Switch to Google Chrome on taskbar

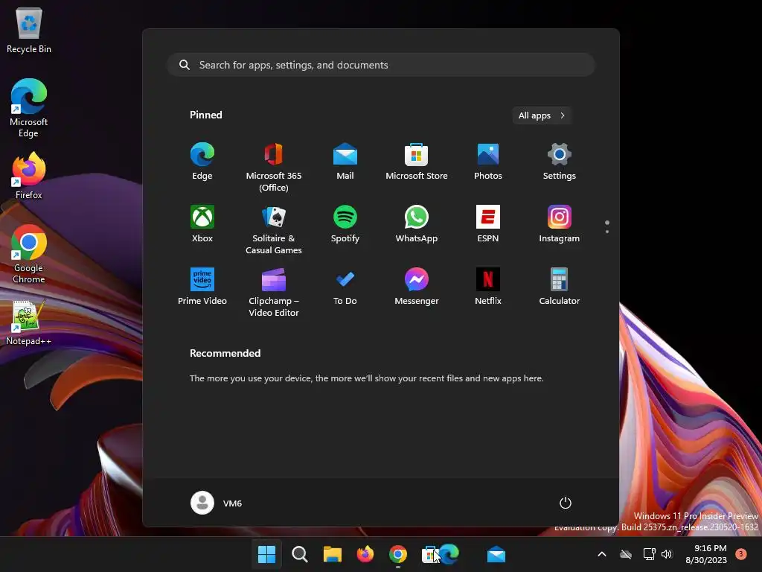click(x=398, y=554)
